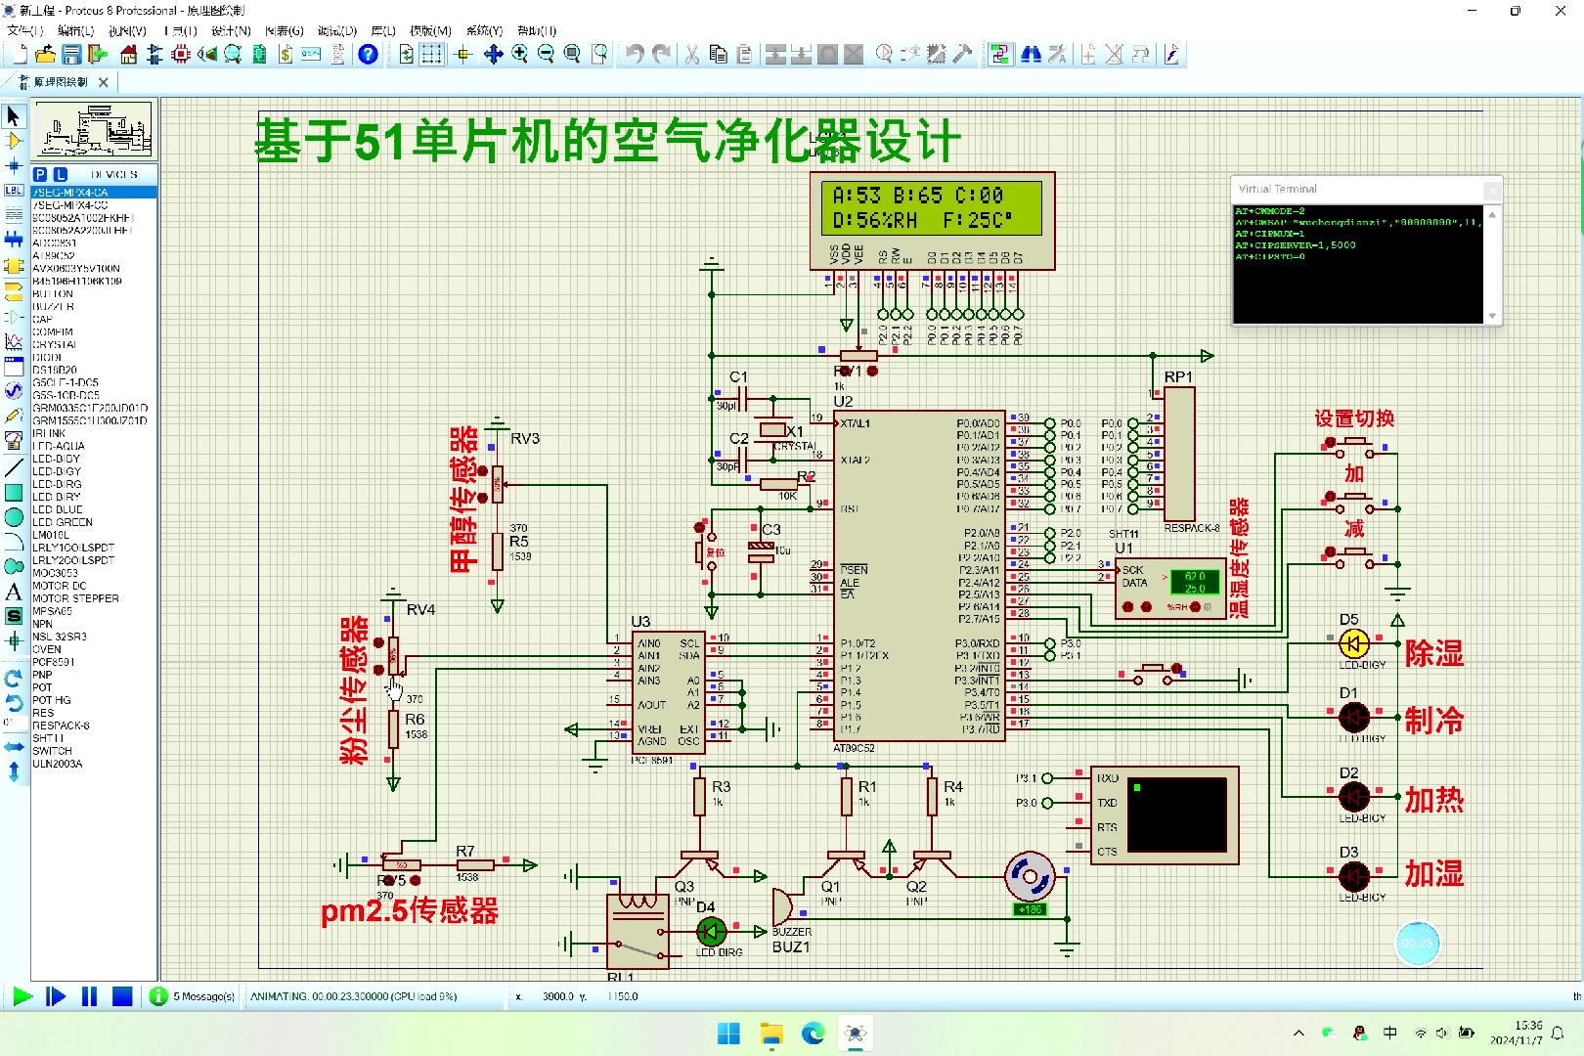Screen dimensions: 1584x1056
Task: Click the Save Project toolbar icon
Action: (71, 55)
